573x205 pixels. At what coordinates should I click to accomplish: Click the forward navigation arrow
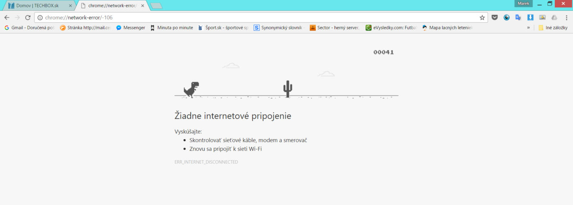(17, 18)
